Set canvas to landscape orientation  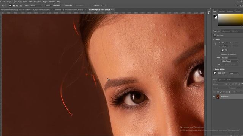226,50
